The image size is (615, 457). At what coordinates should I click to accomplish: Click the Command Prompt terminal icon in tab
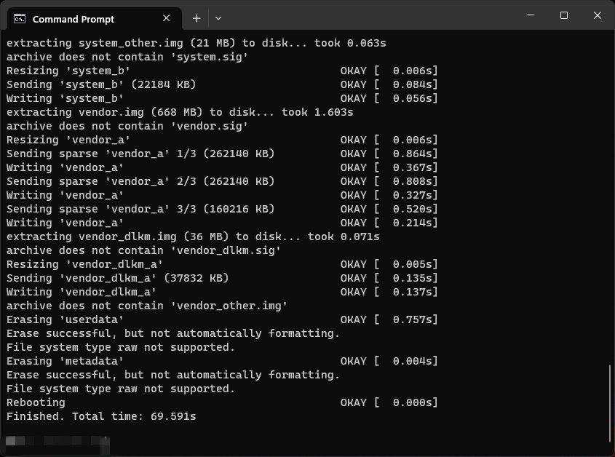[20, 18]
